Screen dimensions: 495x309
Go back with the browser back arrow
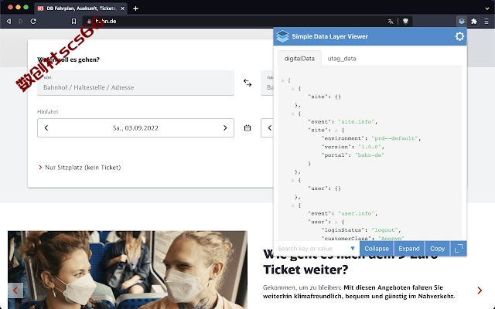point(9,21)
